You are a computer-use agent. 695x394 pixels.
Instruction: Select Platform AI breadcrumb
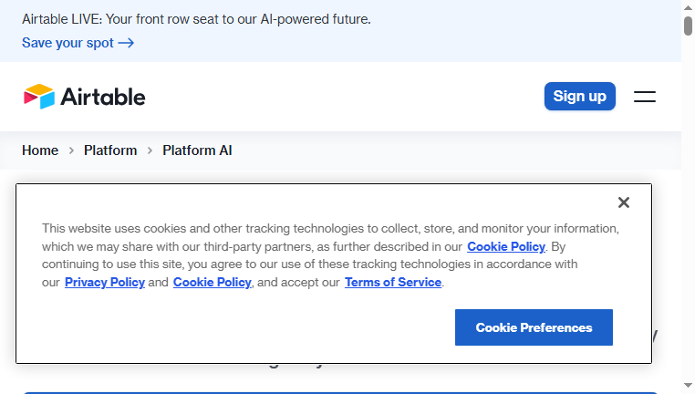197,150
